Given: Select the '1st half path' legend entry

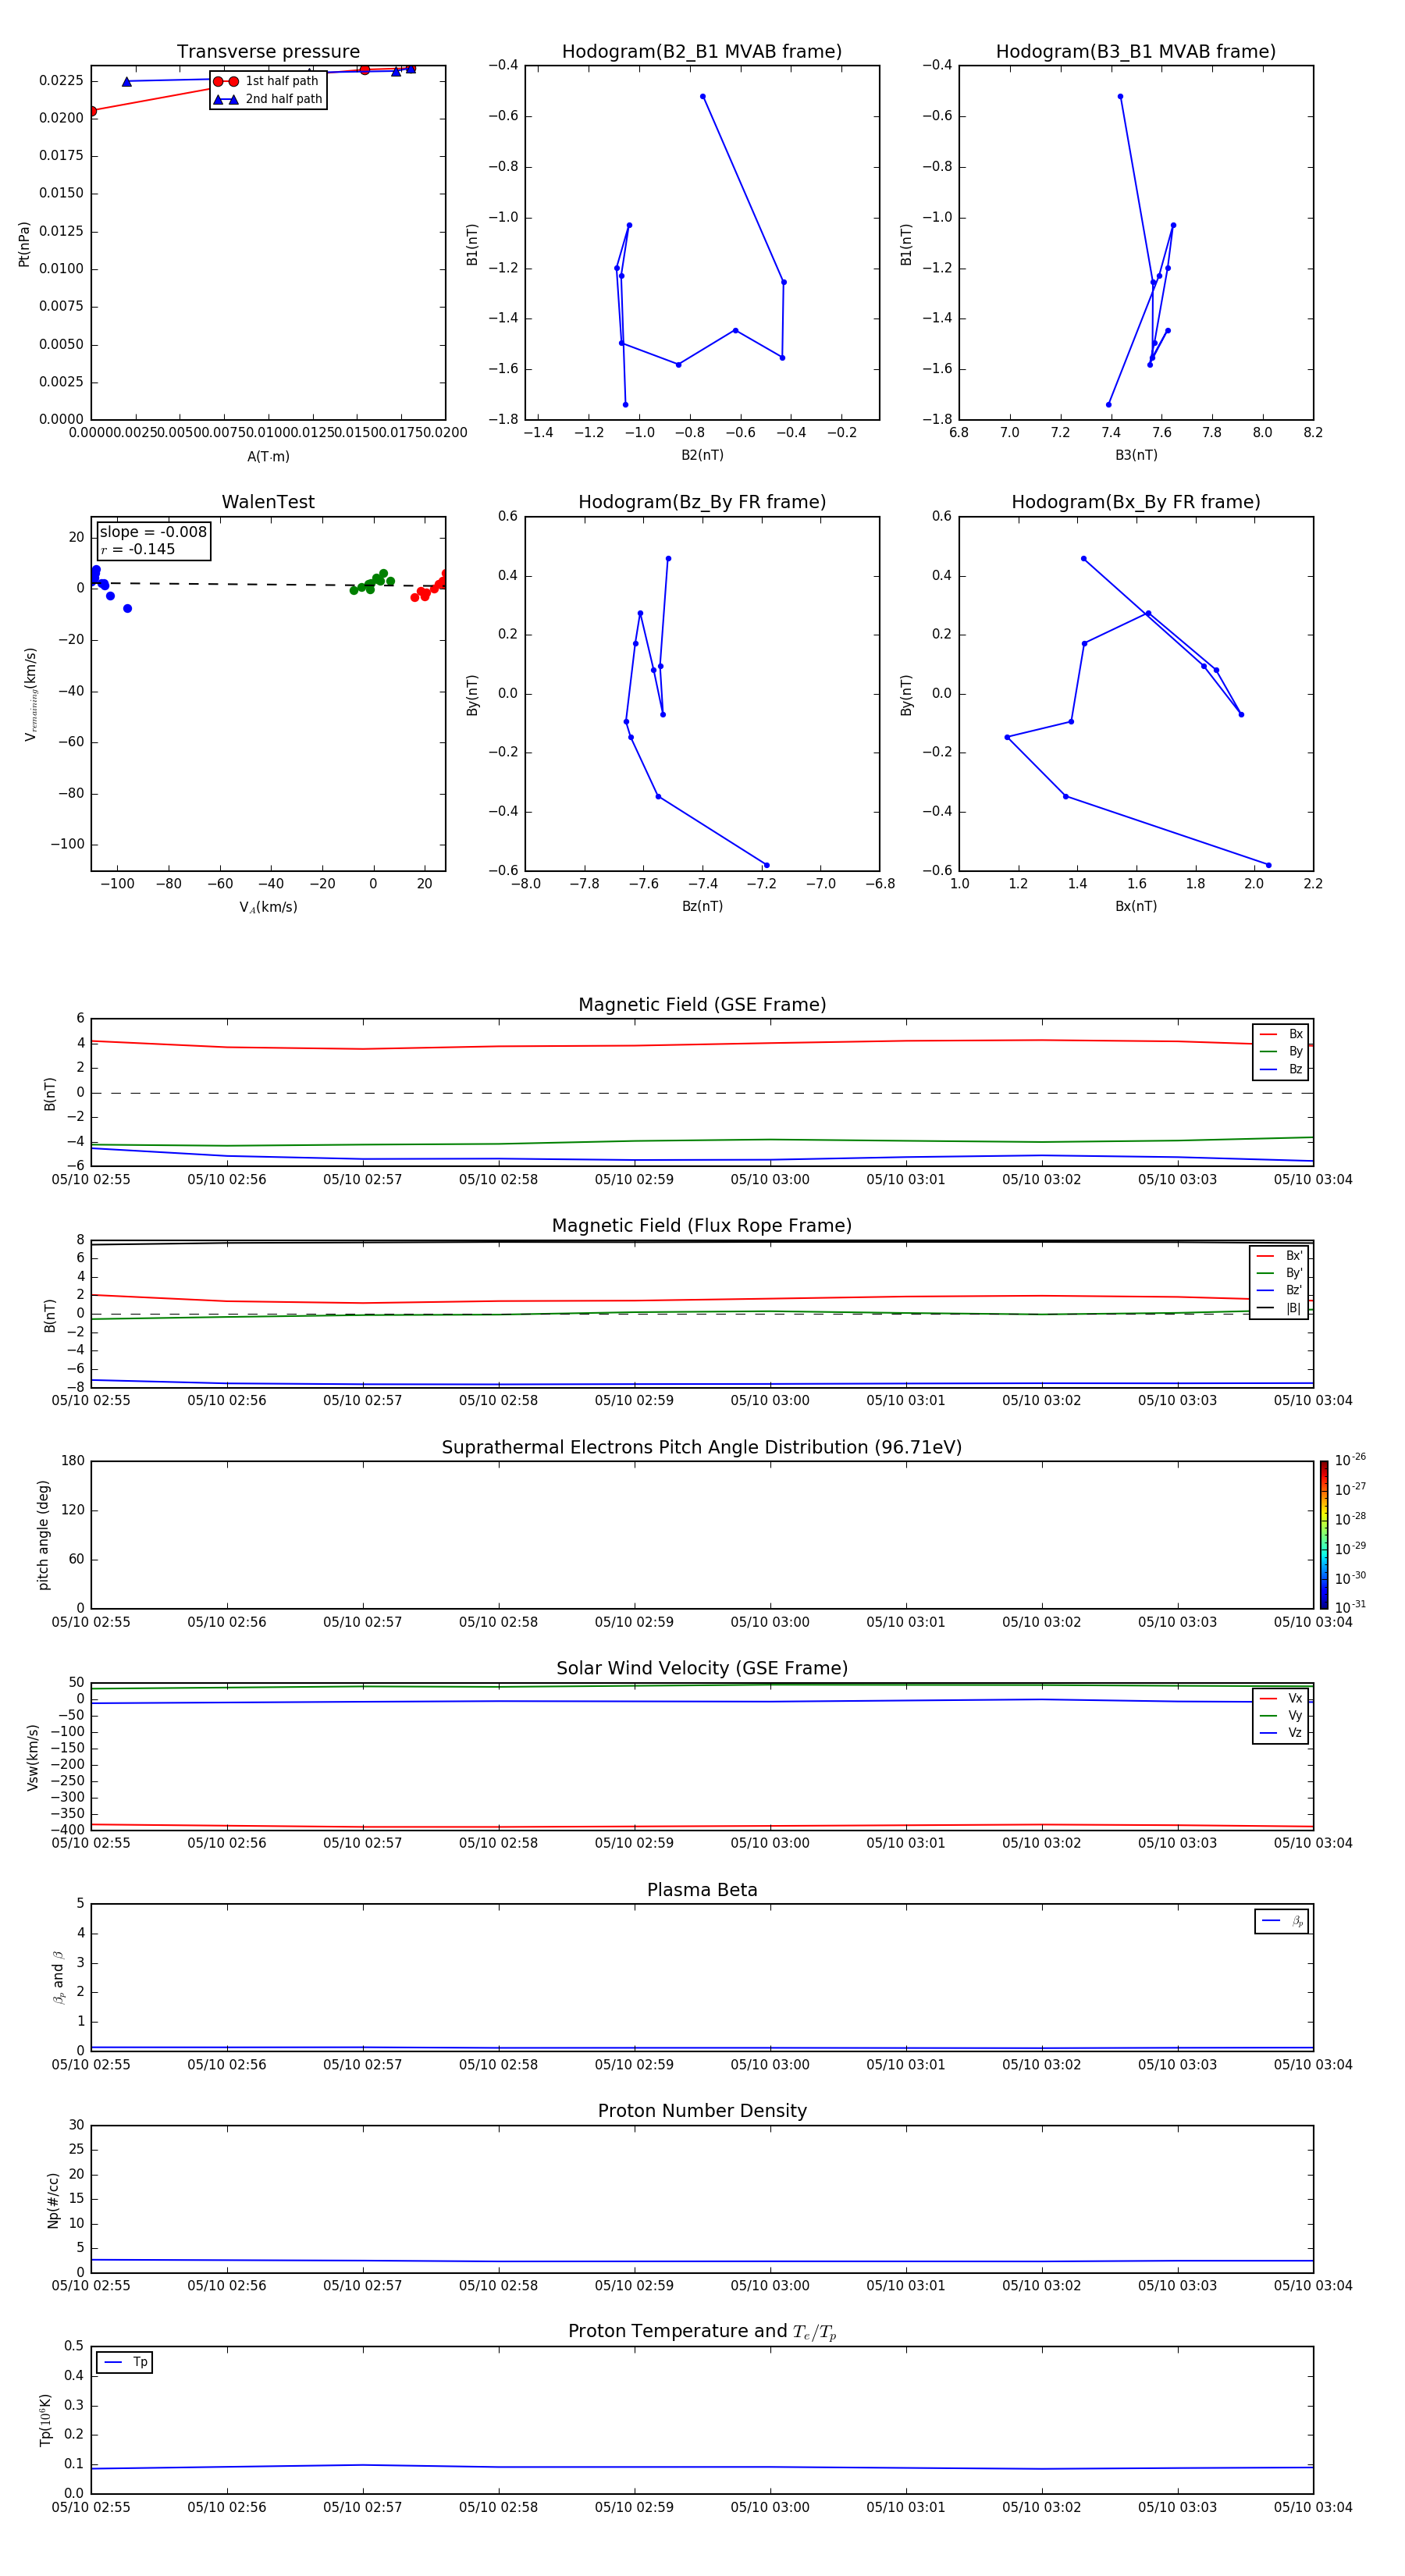Looking at the screenshot, I should (x=267, y=81).
